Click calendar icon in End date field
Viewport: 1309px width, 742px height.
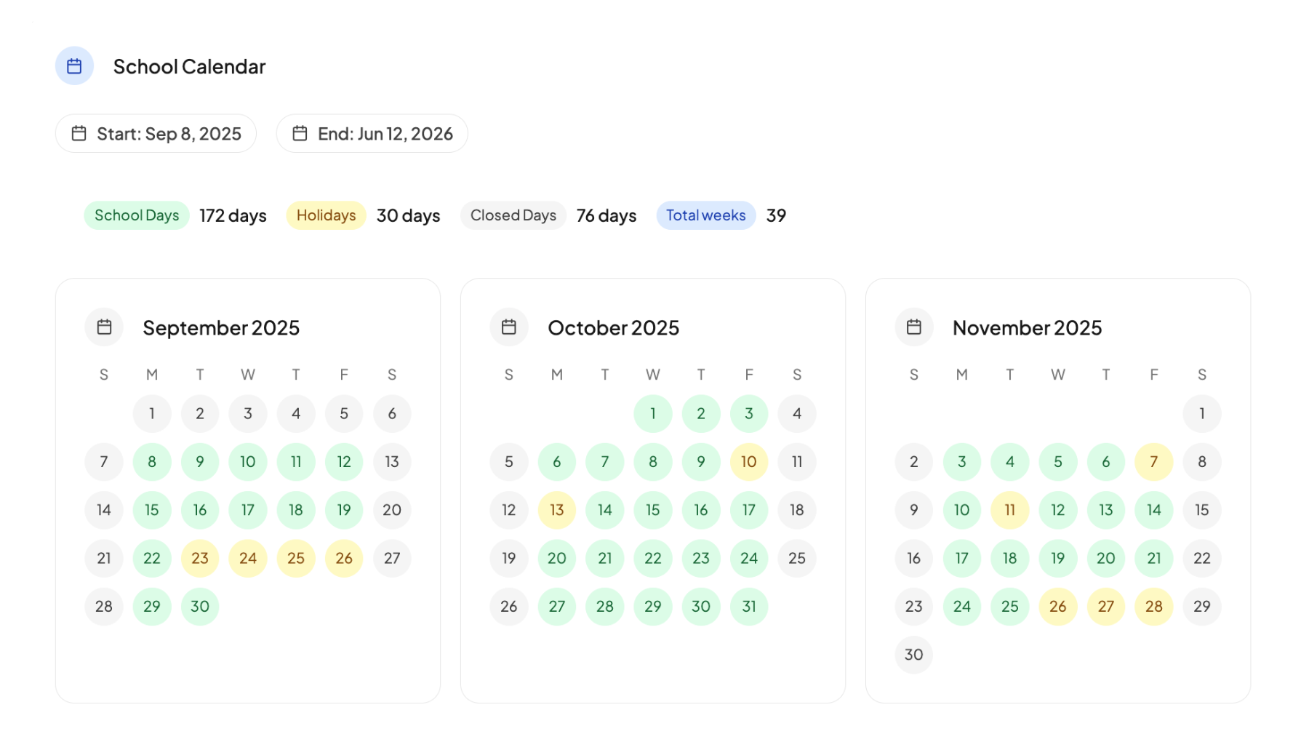pyautogui.click(x=300, y=134)
